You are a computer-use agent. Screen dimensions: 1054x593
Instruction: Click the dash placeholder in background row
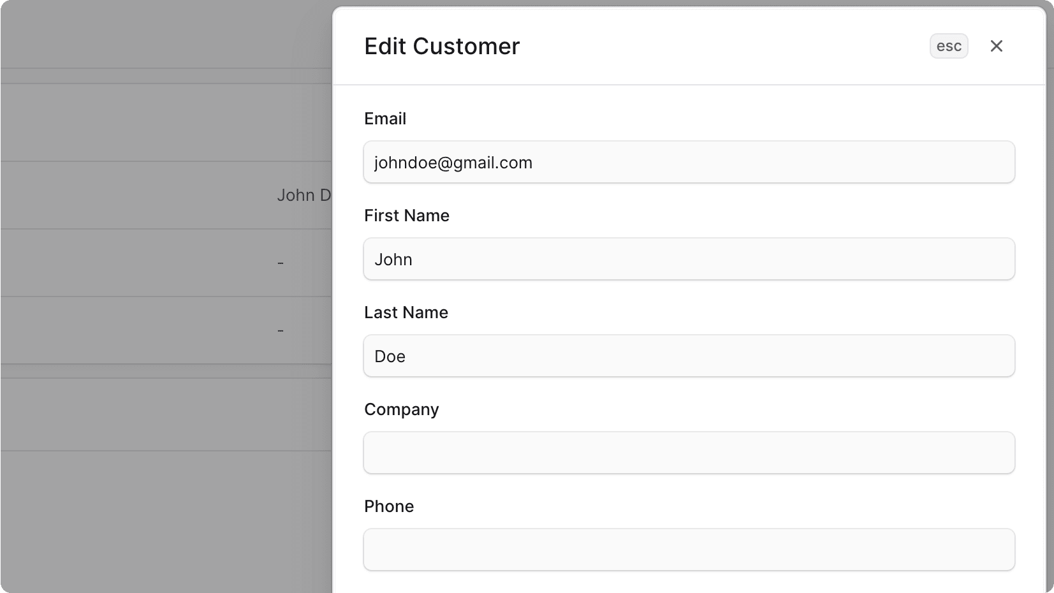[281, 263]
